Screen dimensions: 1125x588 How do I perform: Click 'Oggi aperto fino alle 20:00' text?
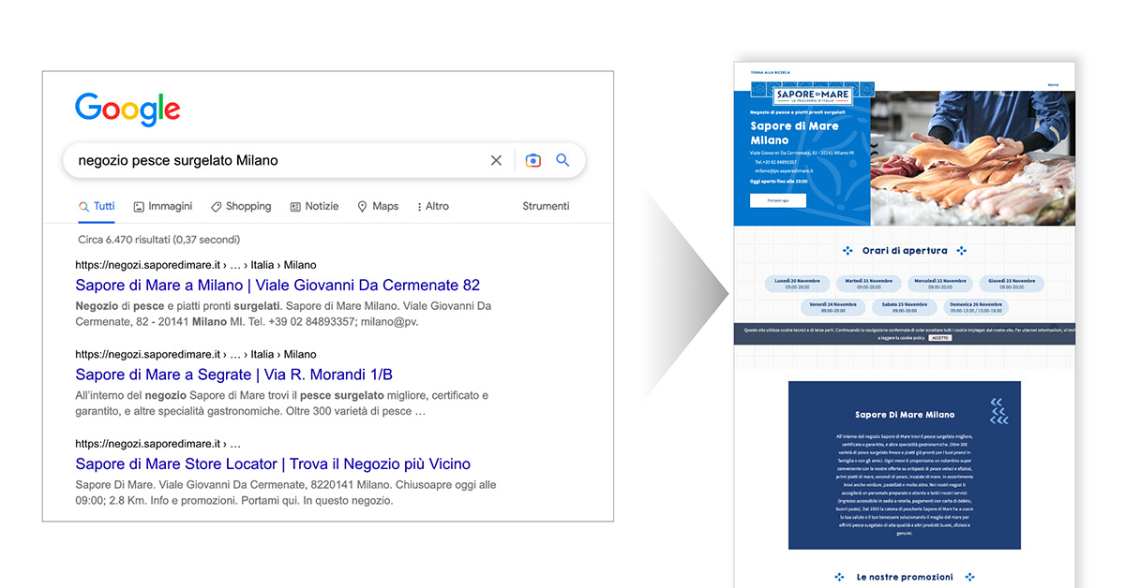pyautogui.click(x=779, y=181)
